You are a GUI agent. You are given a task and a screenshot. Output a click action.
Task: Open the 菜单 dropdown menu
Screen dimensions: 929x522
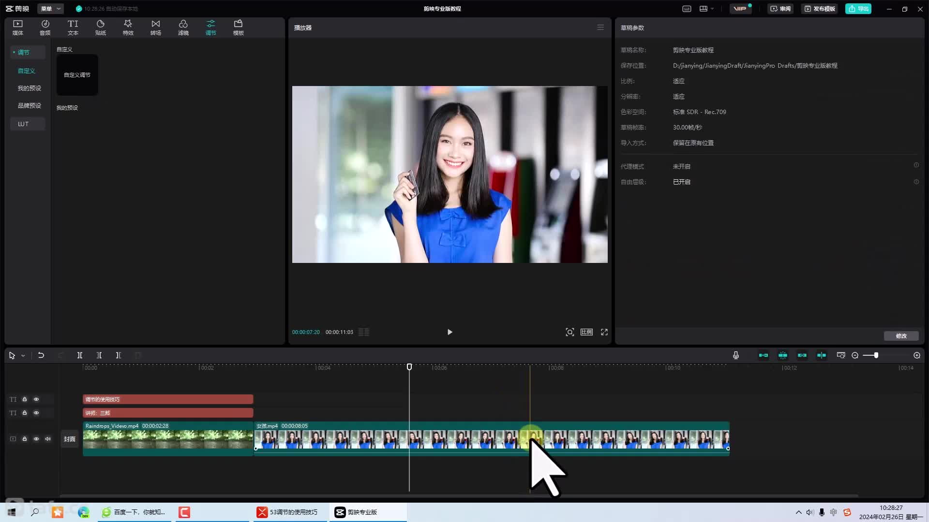(50, 9)
